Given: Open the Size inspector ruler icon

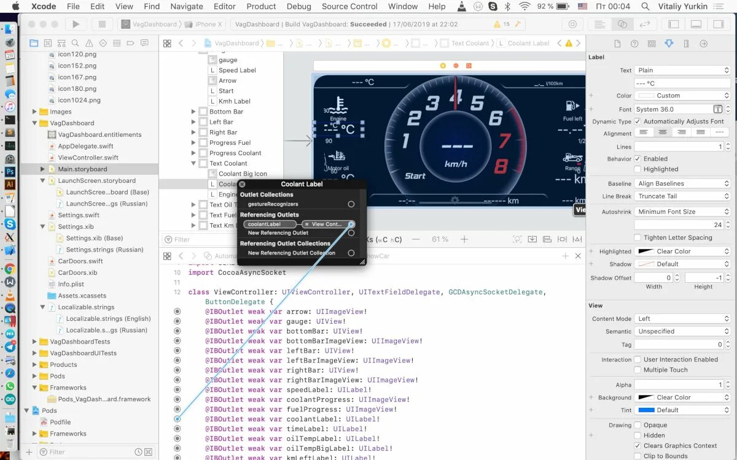Looking at the screenshot, I should (x=686, y=43).
